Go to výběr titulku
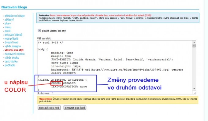 click(12, 58)
